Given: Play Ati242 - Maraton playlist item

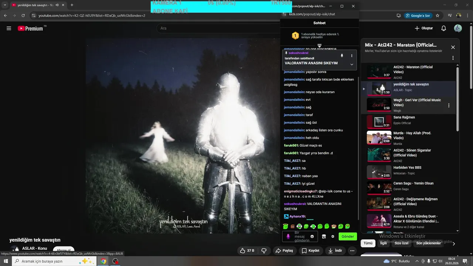Looking at the screenshot, I should pyautogui.click(x=408, y=72).
